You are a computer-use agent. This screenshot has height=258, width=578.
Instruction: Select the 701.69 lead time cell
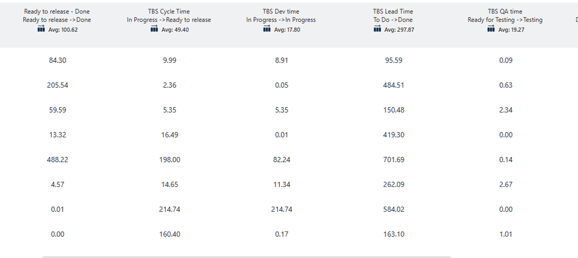tap(393, 159)
